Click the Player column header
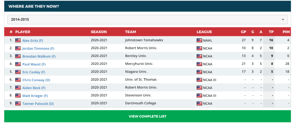 click(x=23, y=32)
